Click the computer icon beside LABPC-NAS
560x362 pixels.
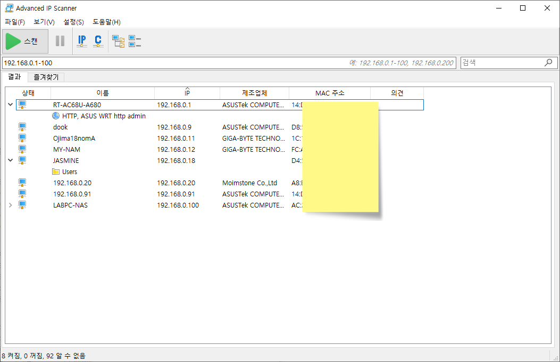pos(22,205)
